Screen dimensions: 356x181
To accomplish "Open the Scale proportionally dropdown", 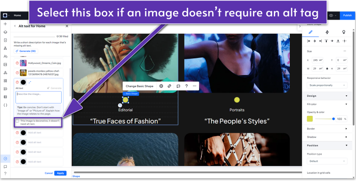I will (x=327, y=85).
